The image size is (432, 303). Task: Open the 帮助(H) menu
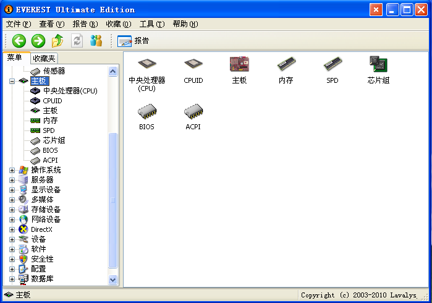[185, 24]
